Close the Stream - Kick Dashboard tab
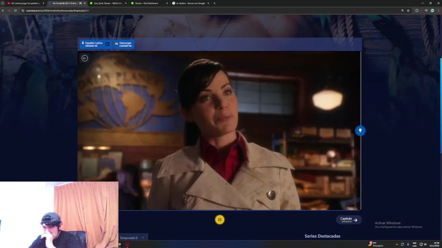This screenshot has height=248, width=442. click(x=167, y=3)
